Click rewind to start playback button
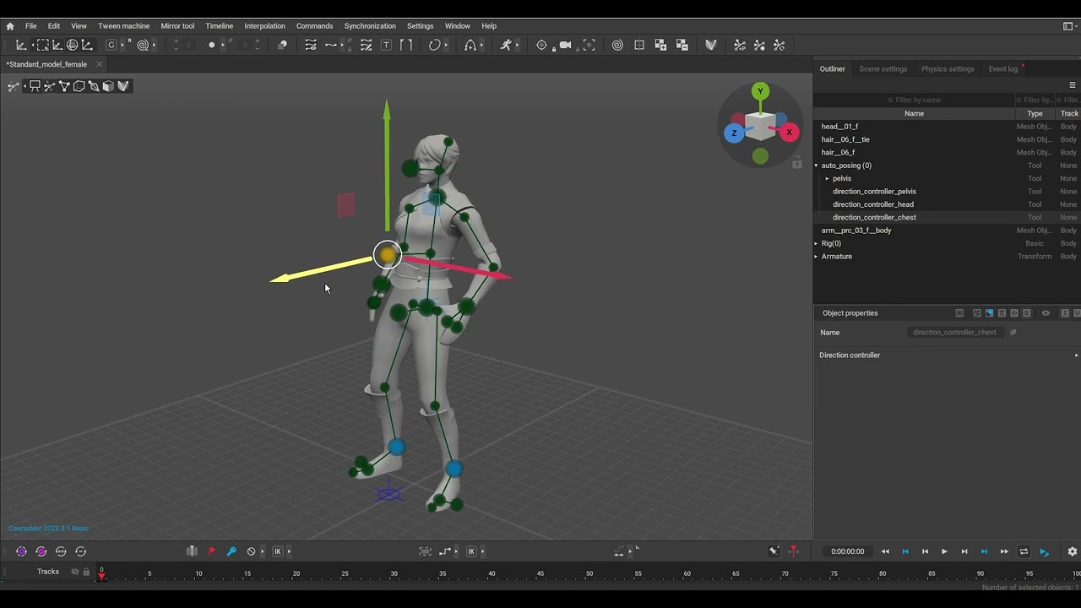Image resolution: width=1081 pixels, height=608 pixels. [x=885, y=551]
